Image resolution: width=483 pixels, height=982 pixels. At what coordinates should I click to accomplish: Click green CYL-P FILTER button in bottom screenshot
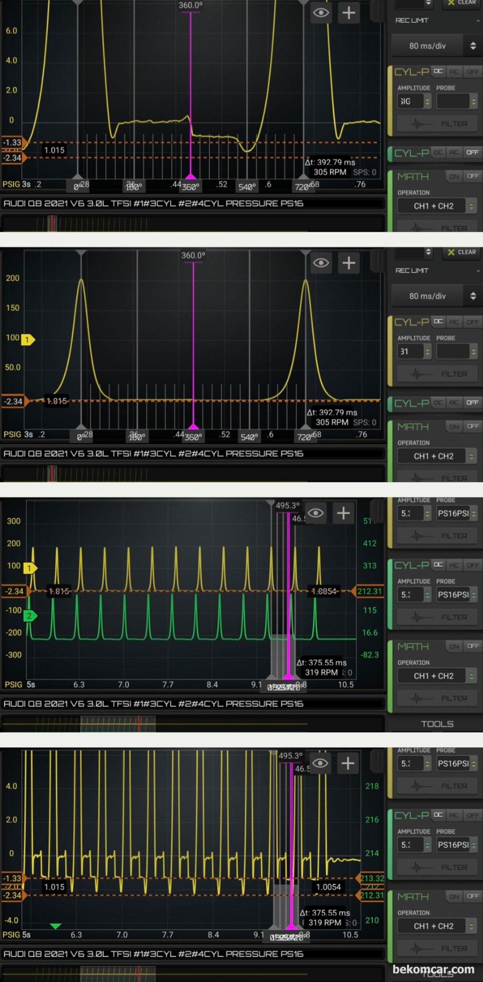click(437, 868)
